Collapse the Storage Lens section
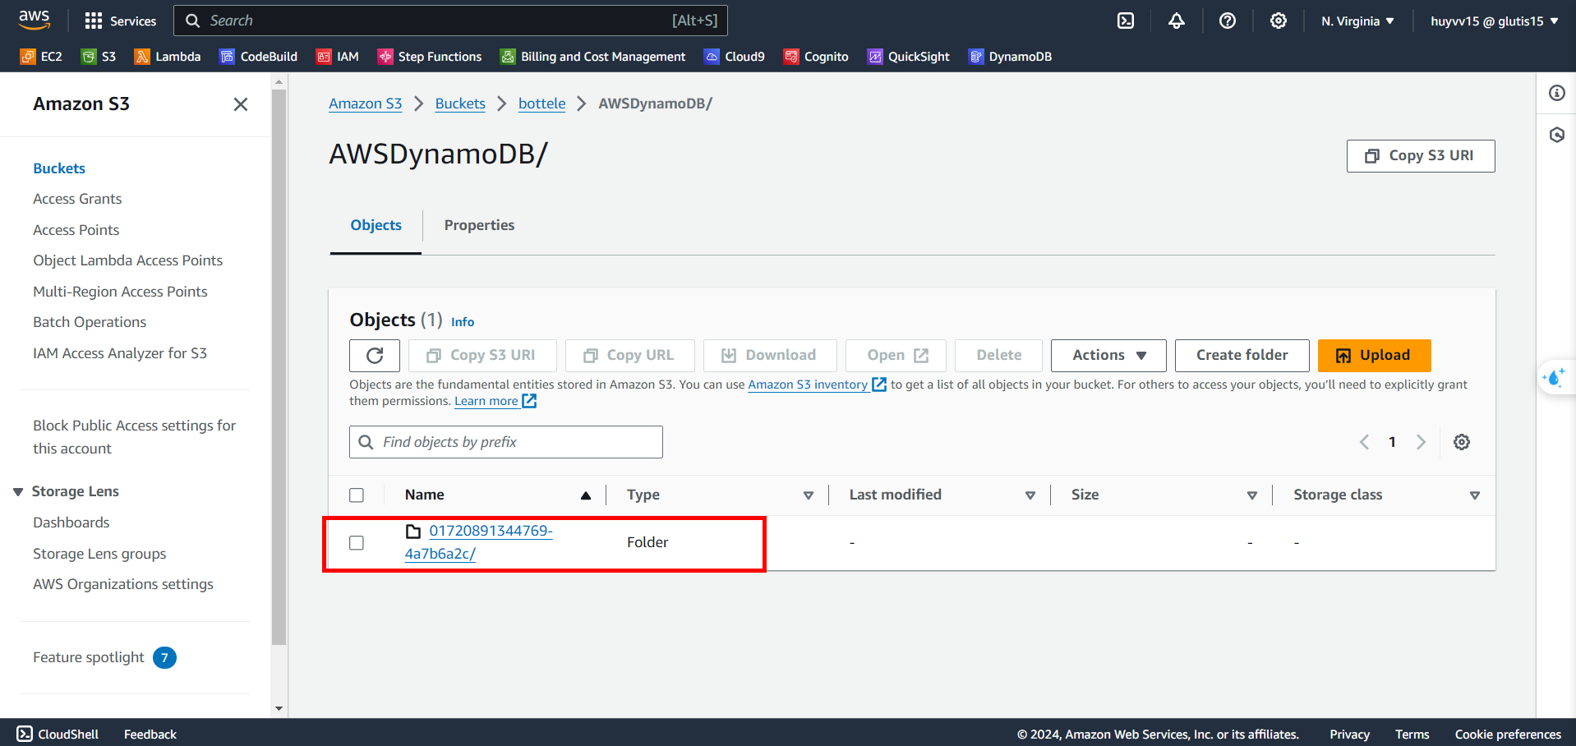The width and height of the screenshot is (1576, 746). (x=18, y=491)
